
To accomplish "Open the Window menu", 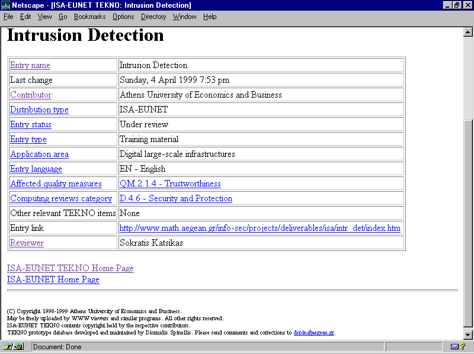I will tap(184, 17).
